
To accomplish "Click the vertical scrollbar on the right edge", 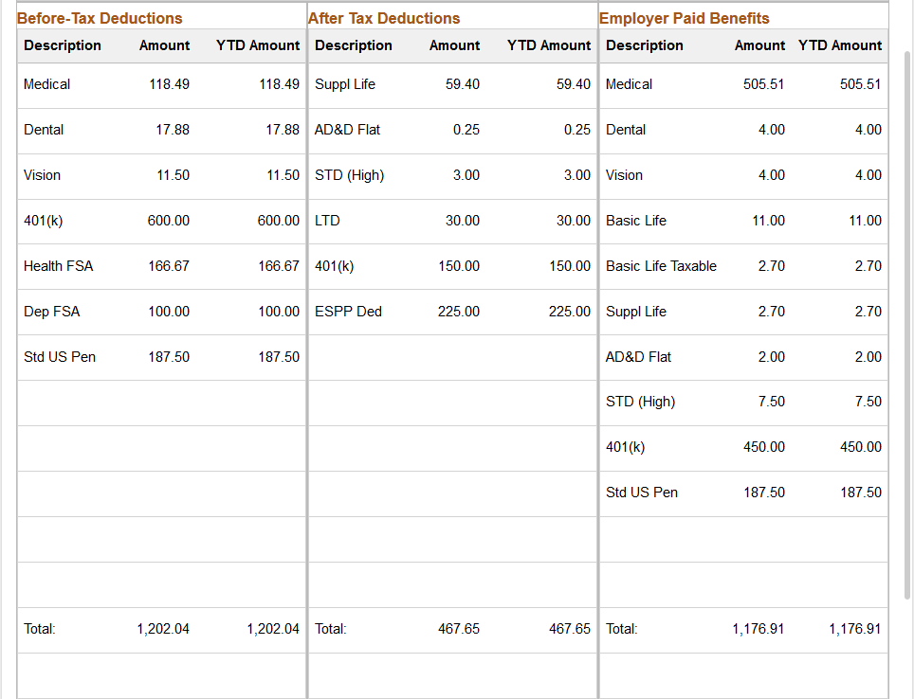I will [x=907, y=325].
